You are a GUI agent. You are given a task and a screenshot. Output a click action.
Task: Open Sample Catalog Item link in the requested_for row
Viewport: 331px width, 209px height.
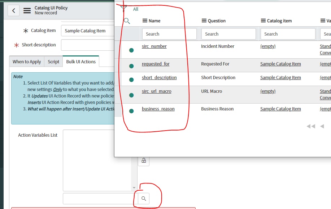click(x=280, y=64)
